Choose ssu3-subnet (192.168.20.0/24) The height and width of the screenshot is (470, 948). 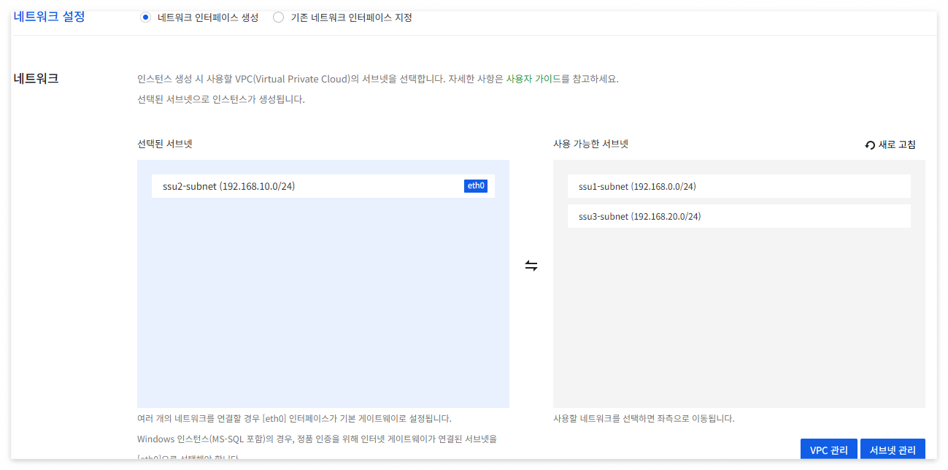coord(739,216)
